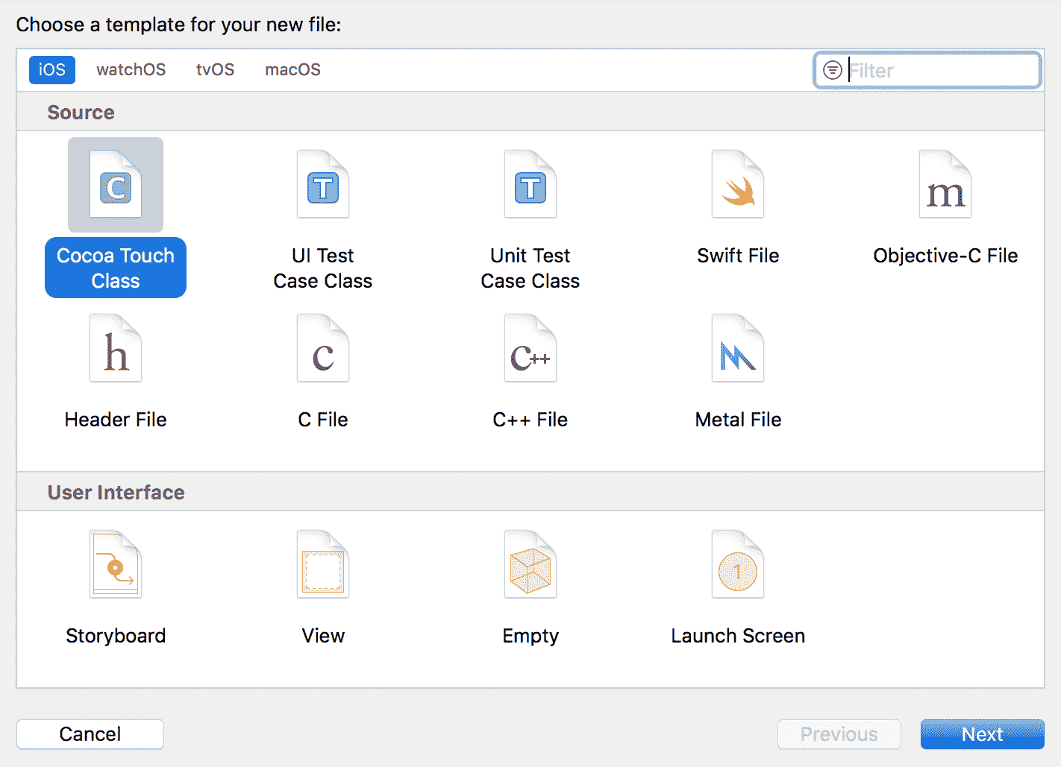Select the Launch Screen template icon
The width and height of the screenshot is (1061, 767).
tap(738, 565)
